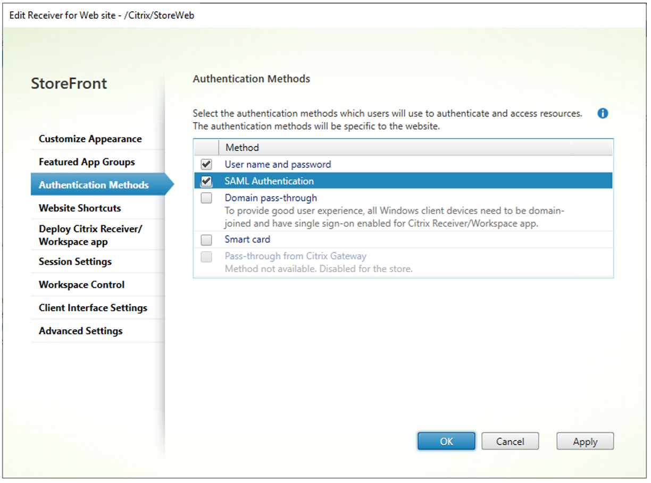651x483 pixels.
Task: Click the disabled Pass-through from Citrix Gateway checkbox
Action: 206,257
